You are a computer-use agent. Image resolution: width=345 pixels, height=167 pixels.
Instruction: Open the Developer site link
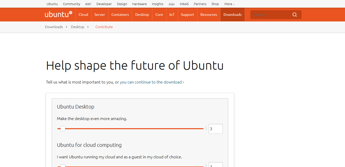point(104,4)
